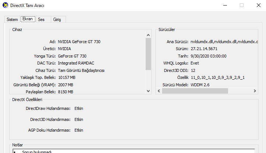Click Tam Görüntü Bağdaştırıcısı value
Image resolution: width=266 pixels, height=153 pixels.
pos(81,70)
